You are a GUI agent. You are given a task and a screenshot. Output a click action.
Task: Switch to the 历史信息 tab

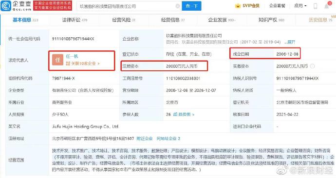point(320,20)
